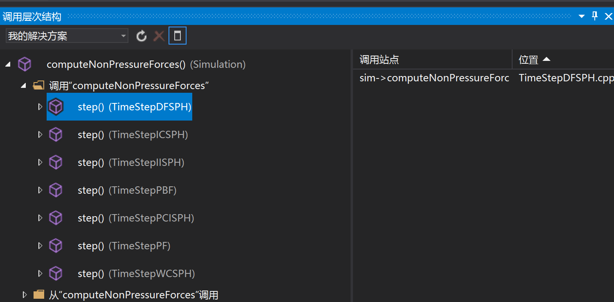
Task: Click the cube icon of TimeStepDFSPH step()
Action: tap(56, 107)
